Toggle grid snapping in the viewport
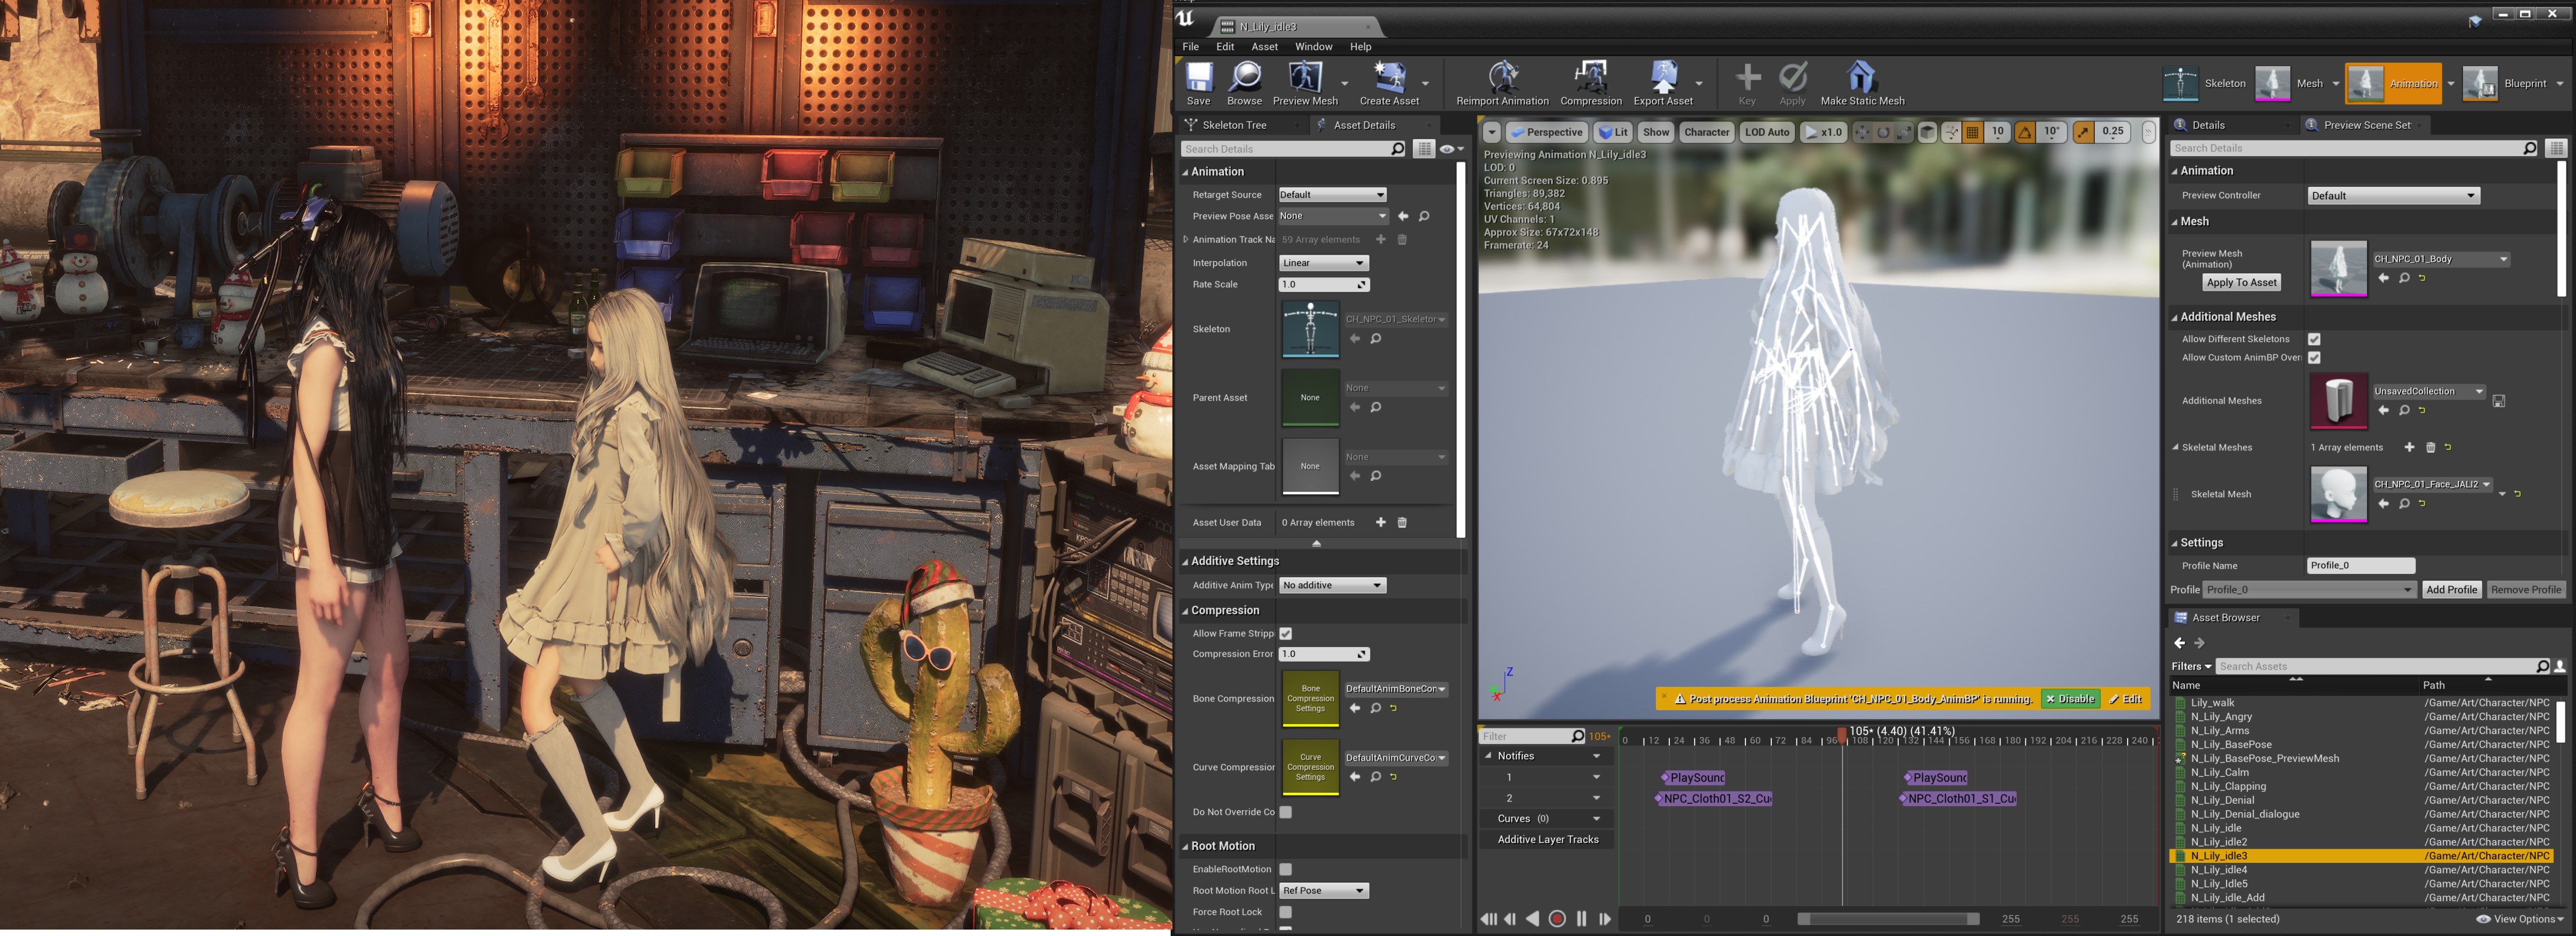The width and height of the screenshot is (2576, 936). (x=1972, y=132)
